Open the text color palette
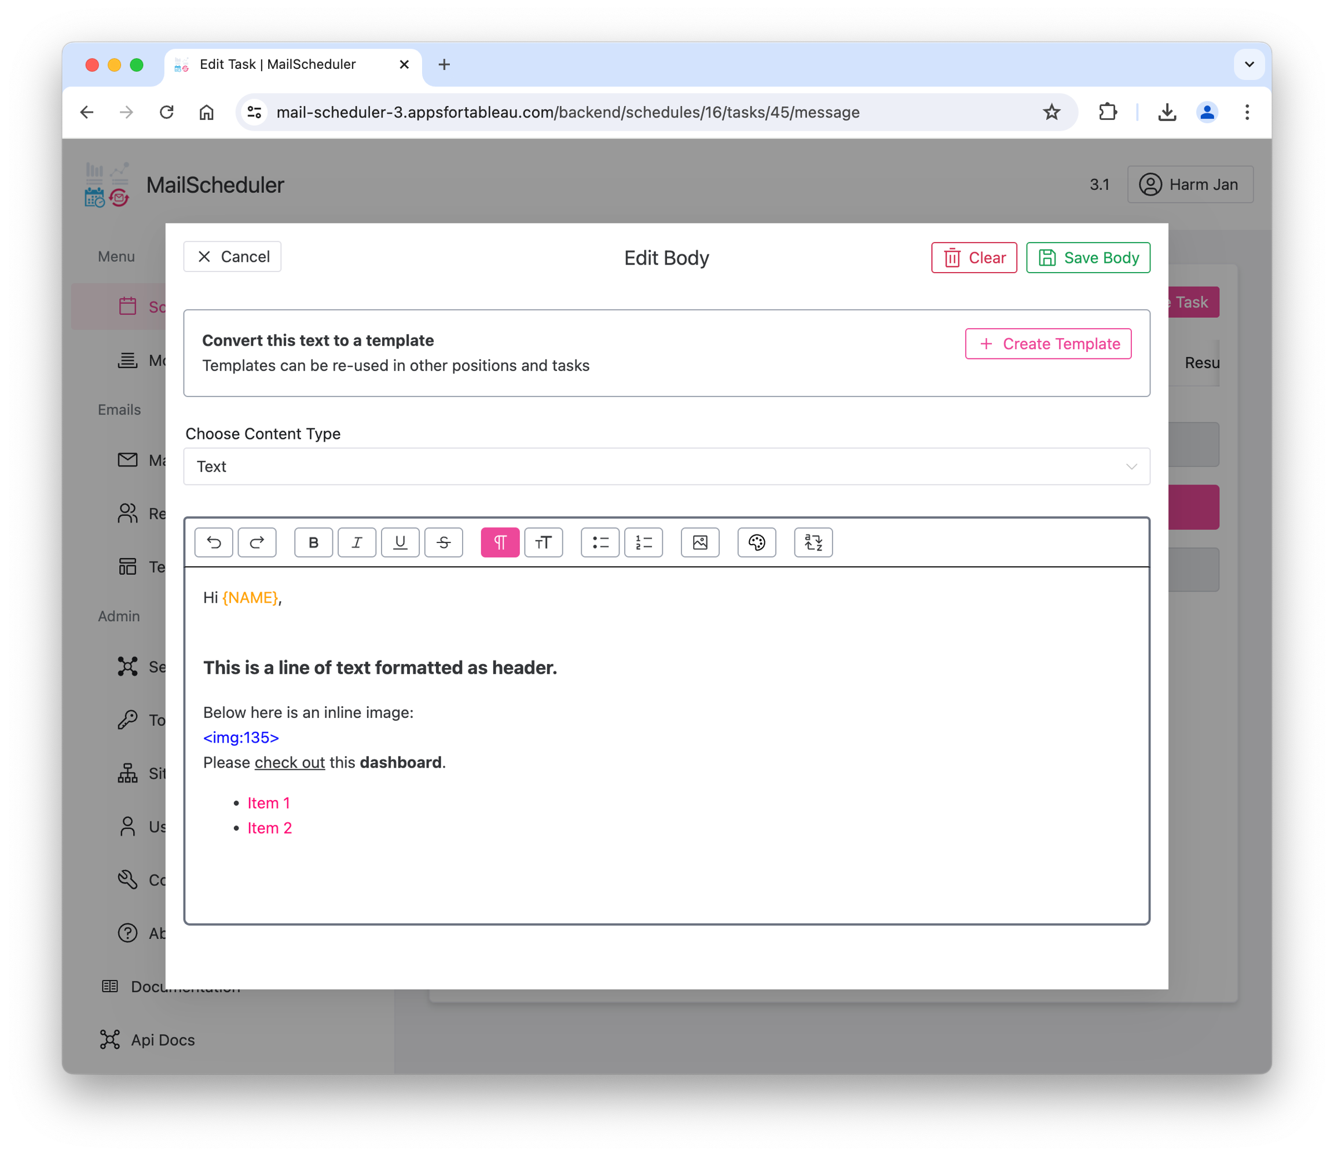This screenshot has height=1156, width=1334. 757,542
